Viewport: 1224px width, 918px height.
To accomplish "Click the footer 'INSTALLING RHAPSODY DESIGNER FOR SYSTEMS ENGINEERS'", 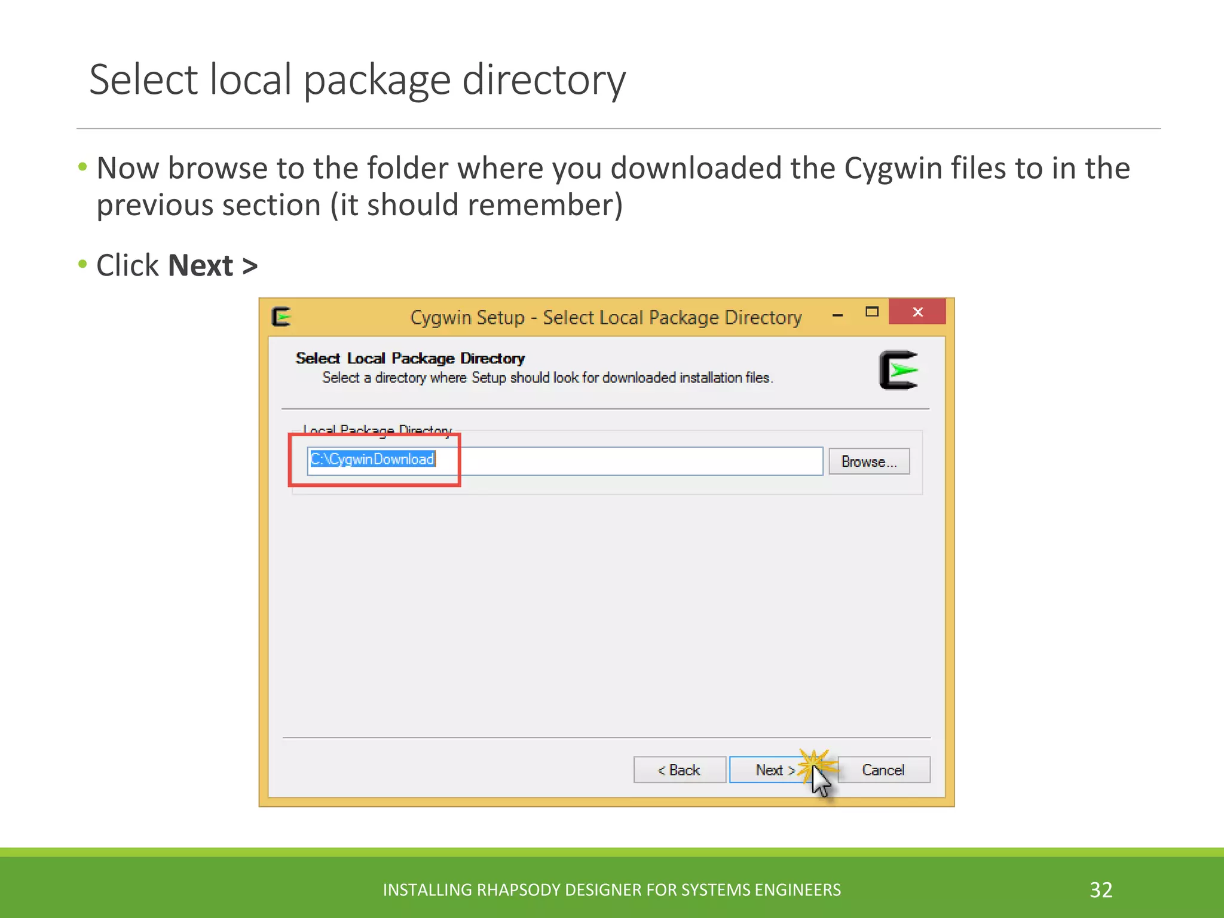I will (612, 890).
